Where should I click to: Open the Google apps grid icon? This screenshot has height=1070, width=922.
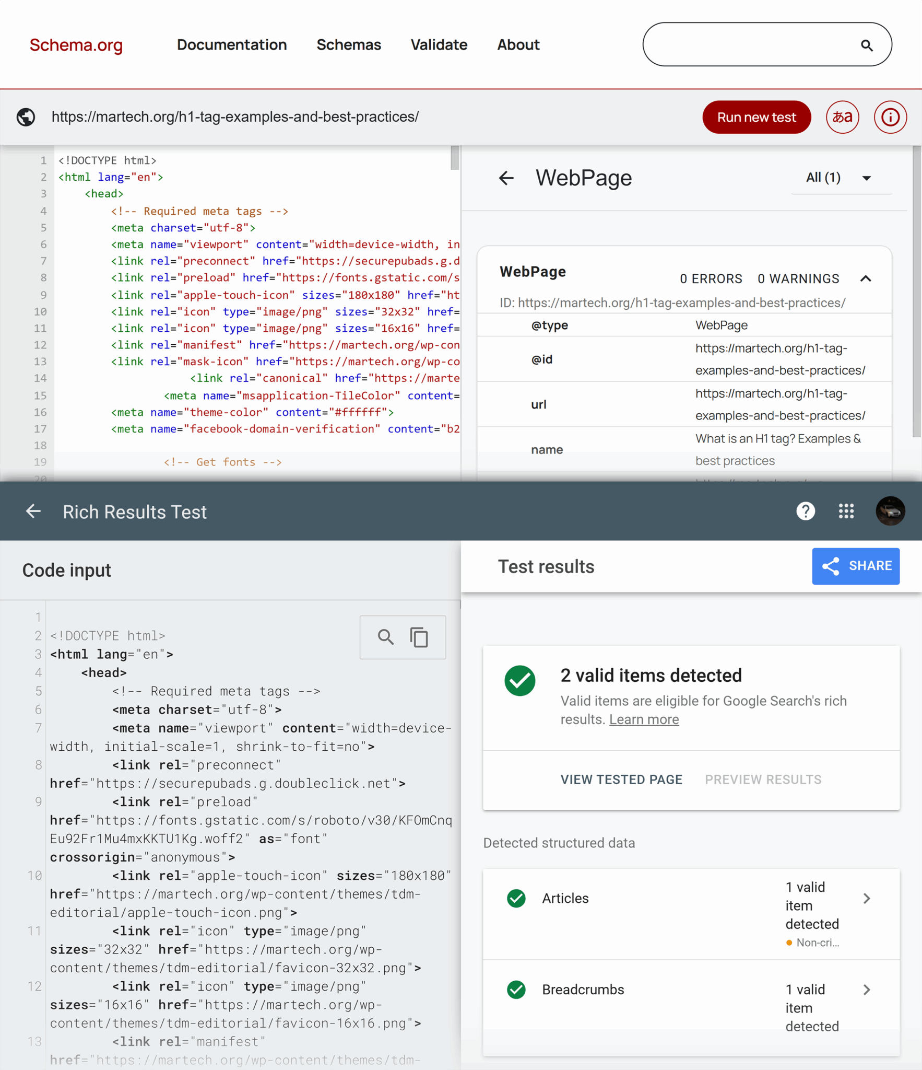[x=846, y=511]
